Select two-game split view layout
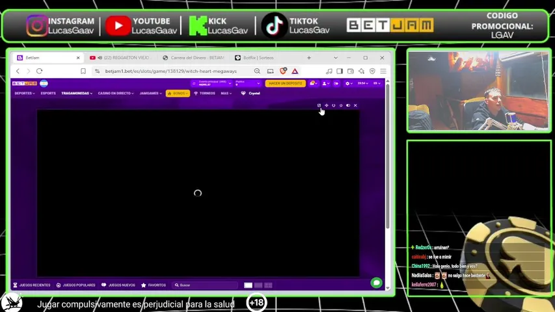The width and height of the screenshot is (555, 312). pyautogui.click(x=258, y=285)
